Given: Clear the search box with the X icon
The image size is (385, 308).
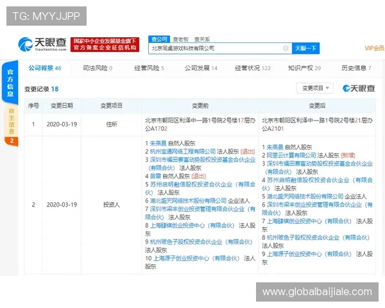Looking at the screenshot, I should pyautogui.click(x=286, y=48).
